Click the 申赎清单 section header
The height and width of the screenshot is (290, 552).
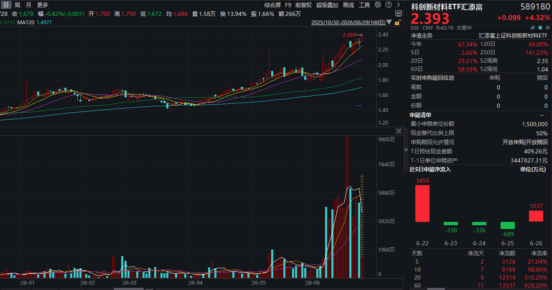421,115
